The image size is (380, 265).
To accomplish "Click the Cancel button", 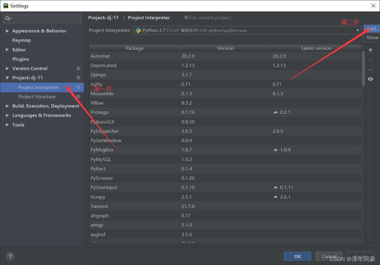I will click(329, 256).
